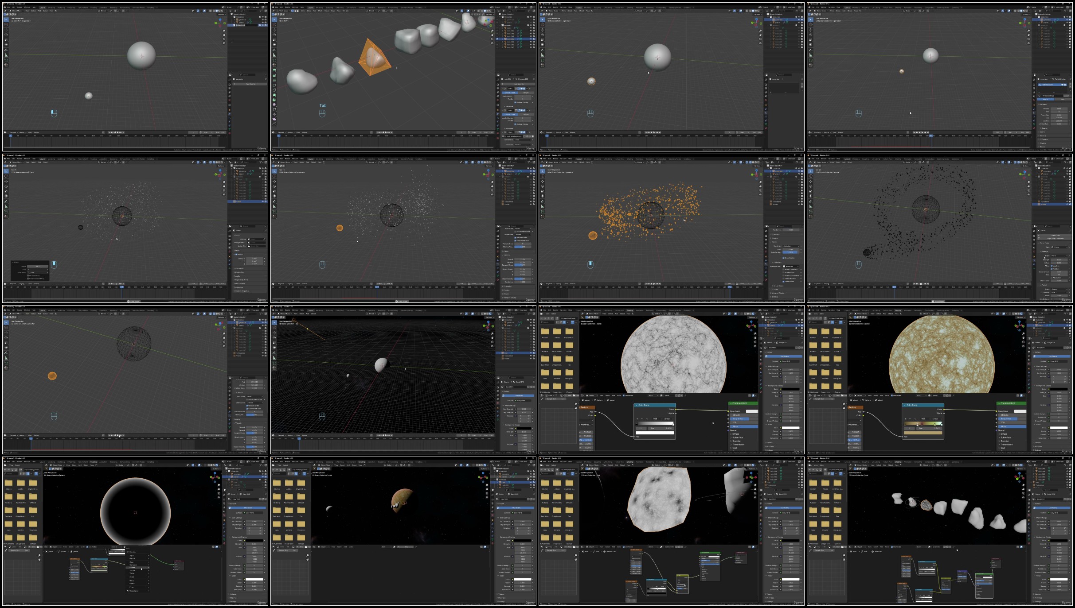This screenshot has width=1075, height=608.
Task: Click the pan hand icon in first frame viewport
Action: 224,35
